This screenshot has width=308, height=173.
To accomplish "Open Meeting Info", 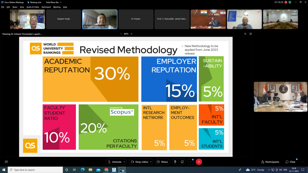I will click(34, 2).
